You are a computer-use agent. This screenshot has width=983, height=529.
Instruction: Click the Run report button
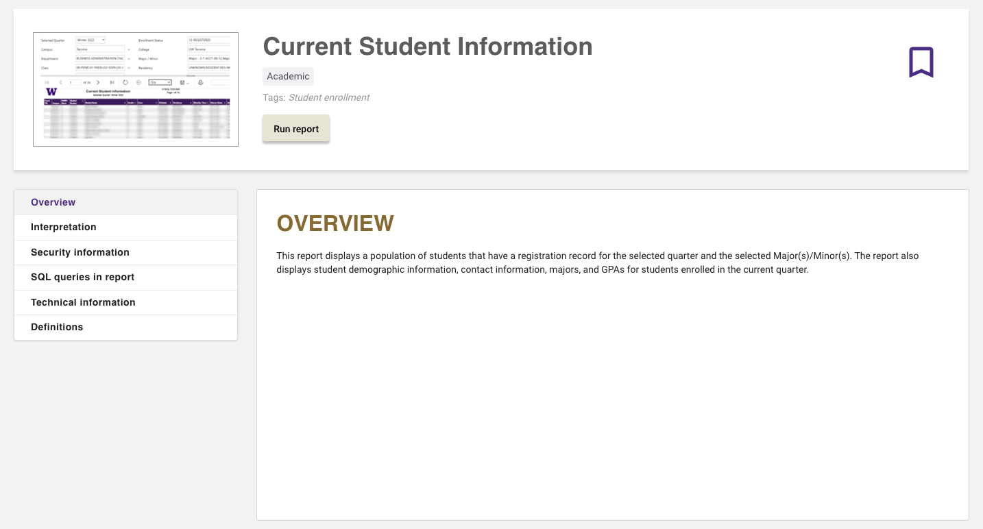[x=296, y=129]
